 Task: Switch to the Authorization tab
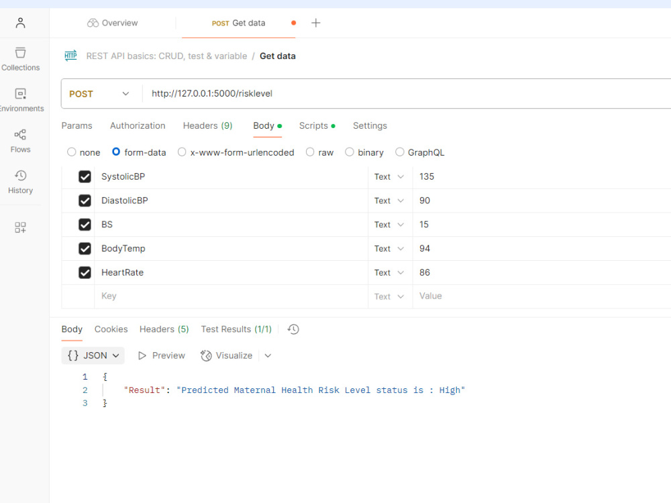click(x=138, y=126)
